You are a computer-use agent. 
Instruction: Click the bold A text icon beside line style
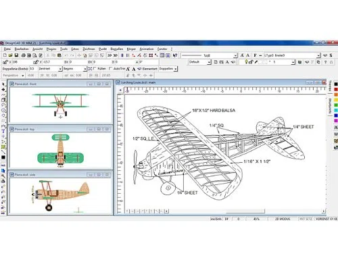click(x=247, y=55)
